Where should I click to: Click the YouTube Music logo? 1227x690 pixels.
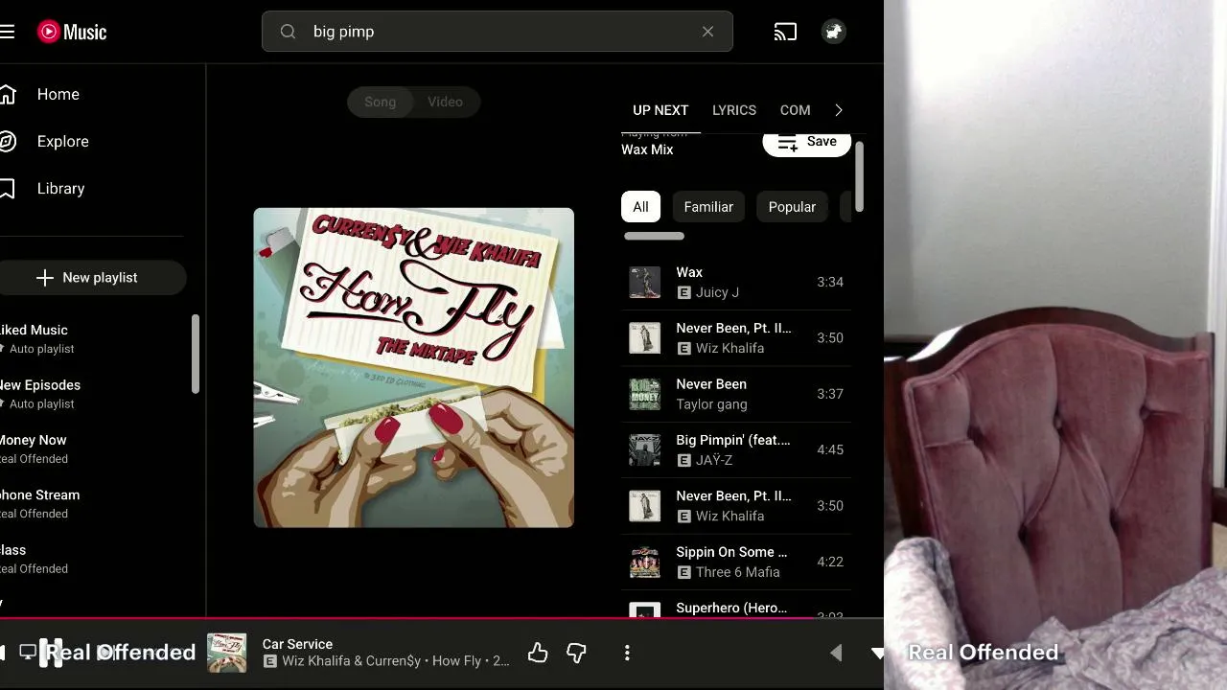pos(72,32)
